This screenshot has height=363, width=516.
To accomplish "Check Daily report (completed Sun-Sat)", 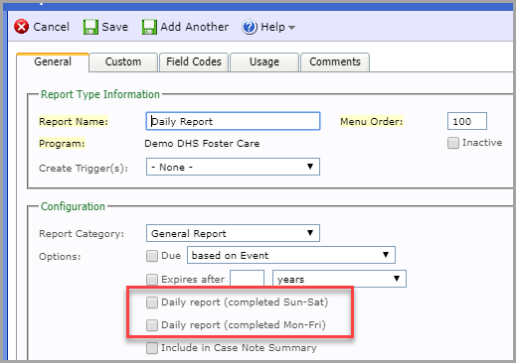I will click(152, 302).
